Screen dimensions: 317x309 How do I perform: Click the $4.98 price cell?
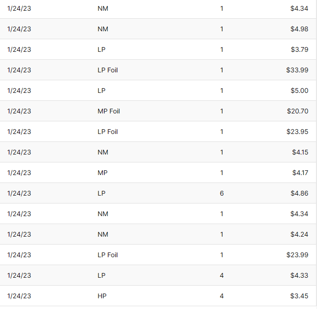pyautogui.click(x=299, y=29)
